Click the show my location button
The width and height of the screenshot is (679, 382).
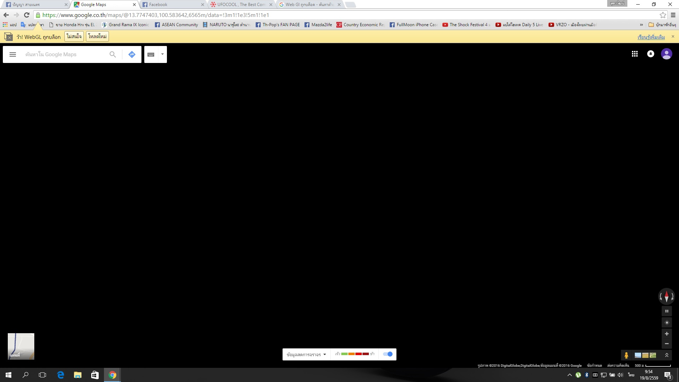[x=667, y=323]
